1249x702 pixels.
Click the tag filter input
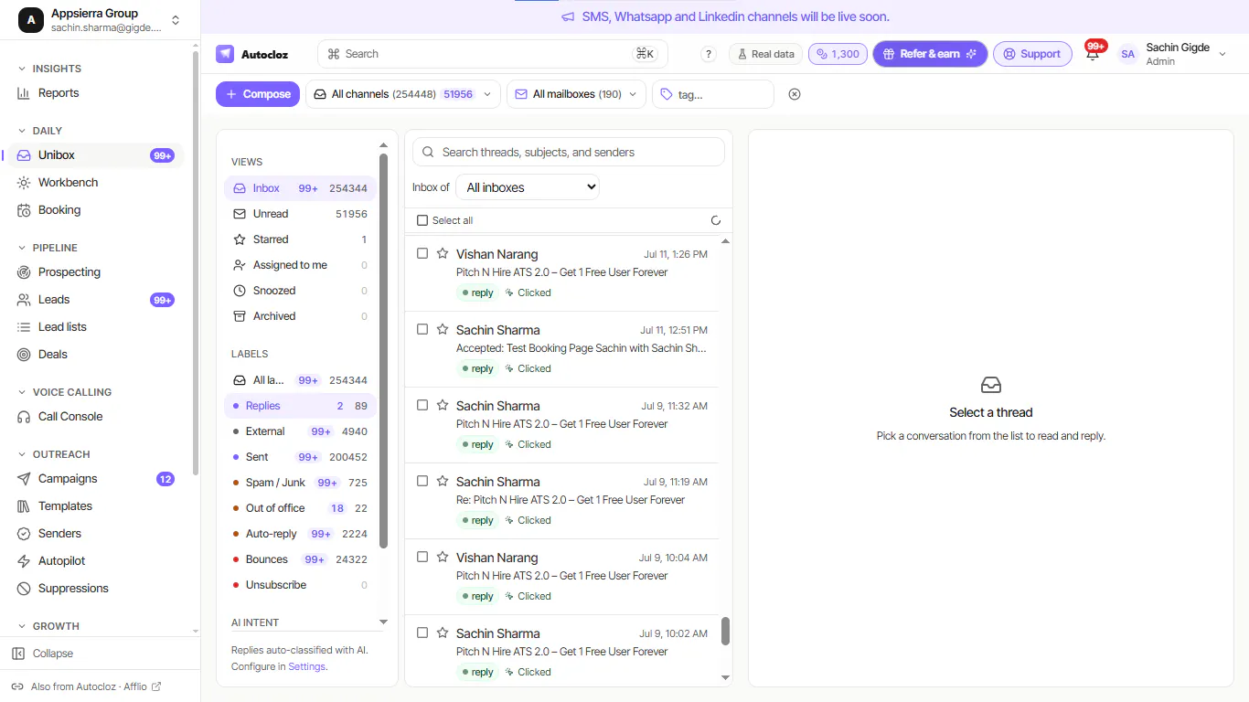point(713,94)
